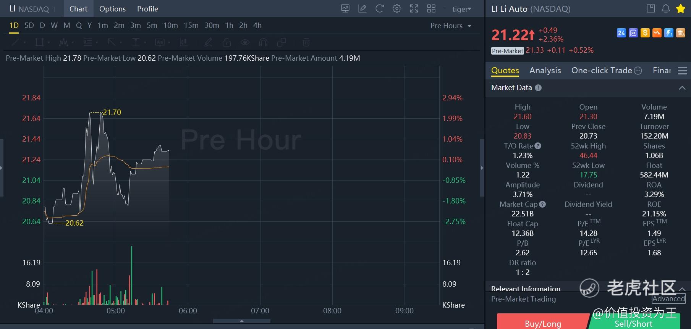Viewport: 691px width, 329px height.
Task: Expand the wave tool options arrow
Action: pos(73,42)
